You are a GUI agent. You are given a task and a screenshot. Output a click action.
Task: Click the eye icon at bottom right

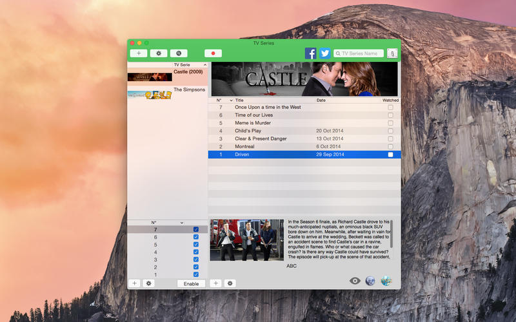(355, 281)
